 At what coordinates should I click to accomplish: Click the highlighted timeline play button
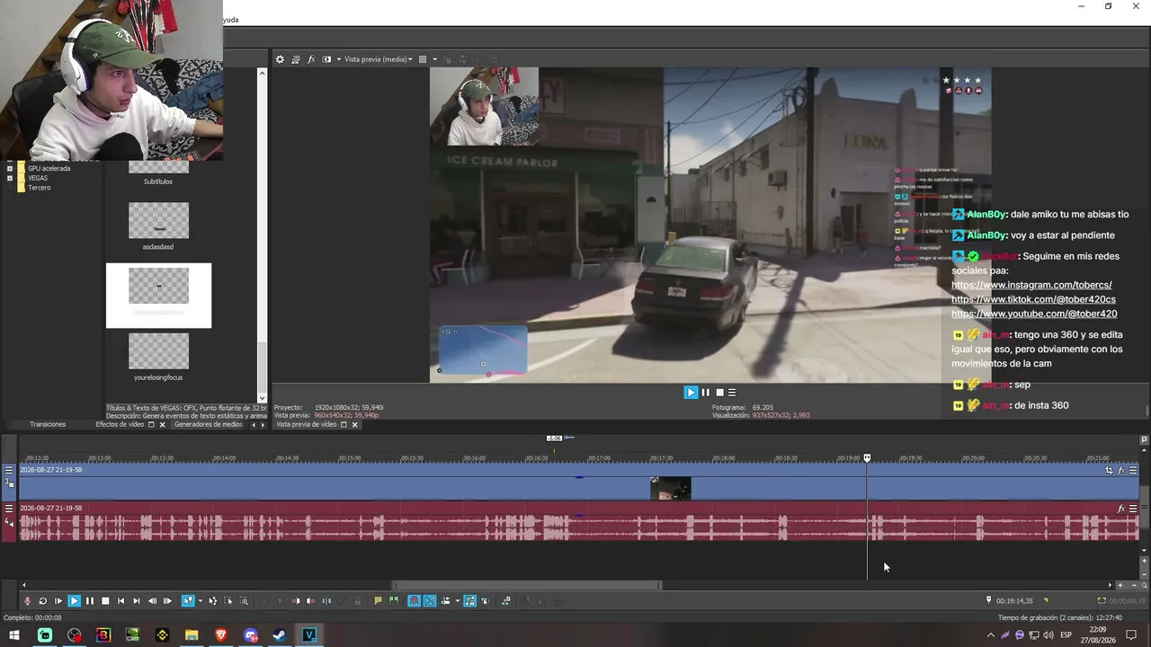[x=74, y=601]
